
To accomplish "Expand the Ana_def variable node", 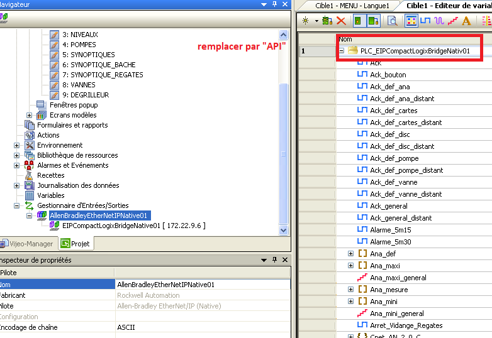I will click(351, 253).
